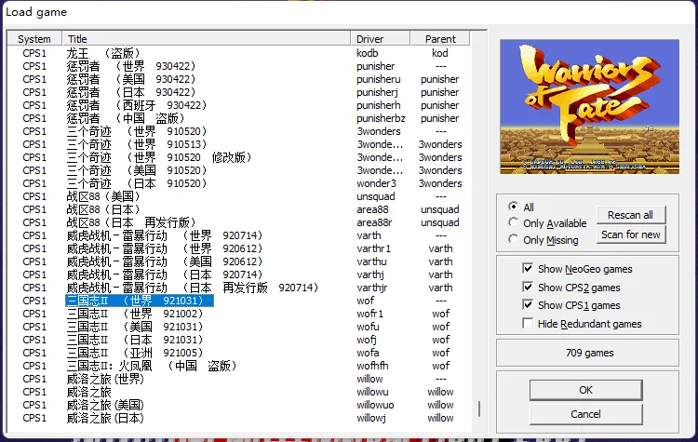This screenshot has height=442, width=698.
Task: Select the area88r driver row
Action: pyautogui.click(x=238, y=222)
